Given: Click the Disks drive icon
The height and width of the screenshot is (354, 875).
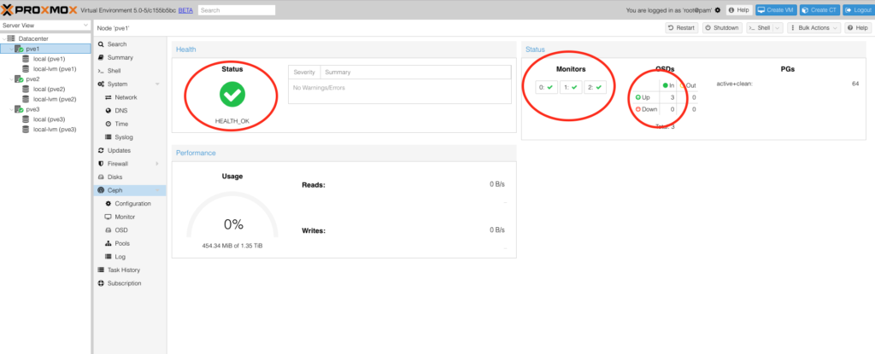Looking at the screenshot, I should [x=101, y=177].
